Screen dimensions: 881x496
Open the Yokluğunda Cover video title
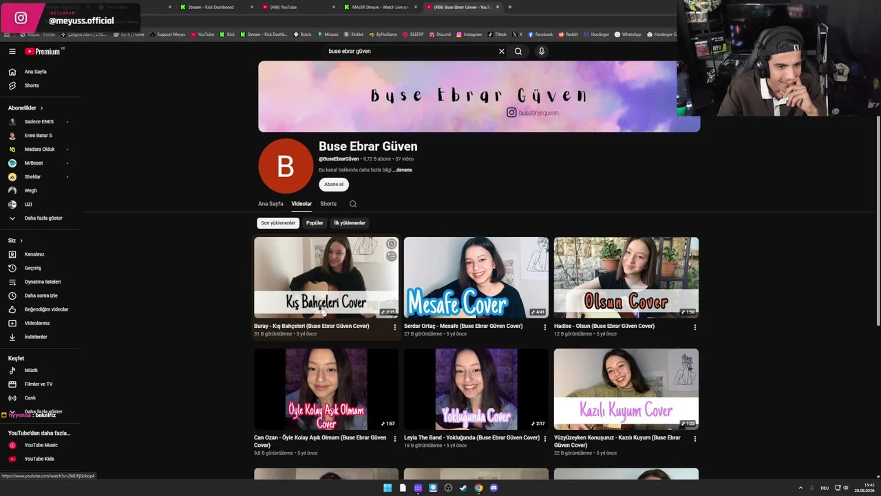(471, 437)
